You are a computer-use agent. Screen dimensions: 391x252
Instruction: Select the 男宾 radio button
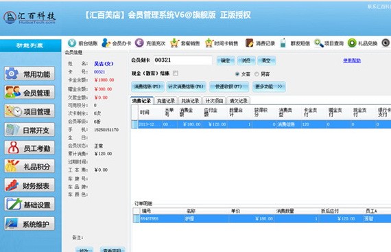tap(257, 74)
